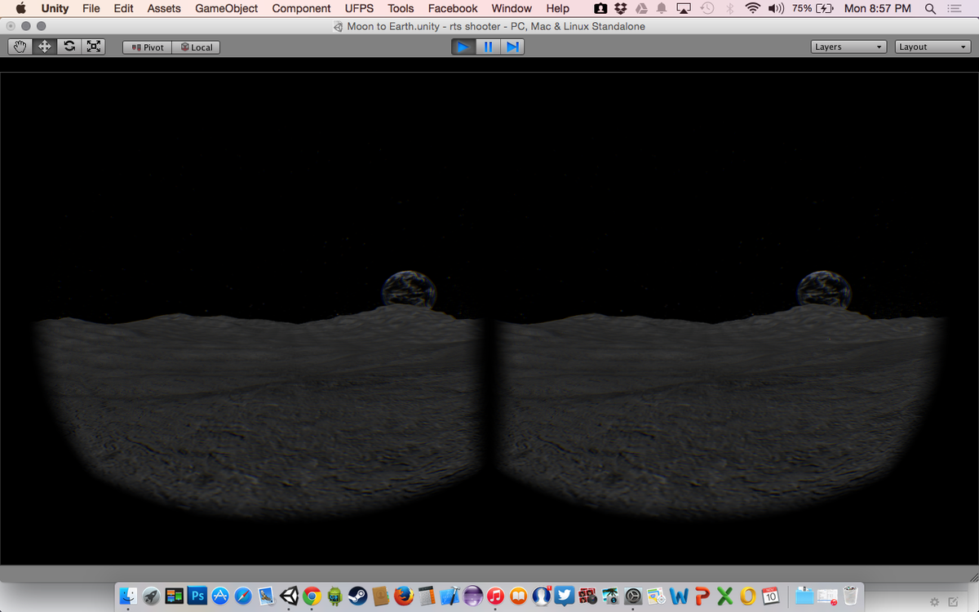The width and height of the screenshot is (979, 612).
Task: Switch to Unity in the dock
Action: pyautogui.click(x=289, y=596)
